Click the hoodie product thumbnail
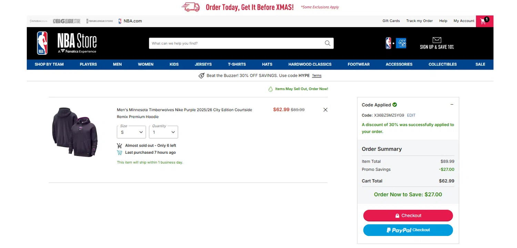Screen dimensions: 517x248 click(x=75, y=132)
